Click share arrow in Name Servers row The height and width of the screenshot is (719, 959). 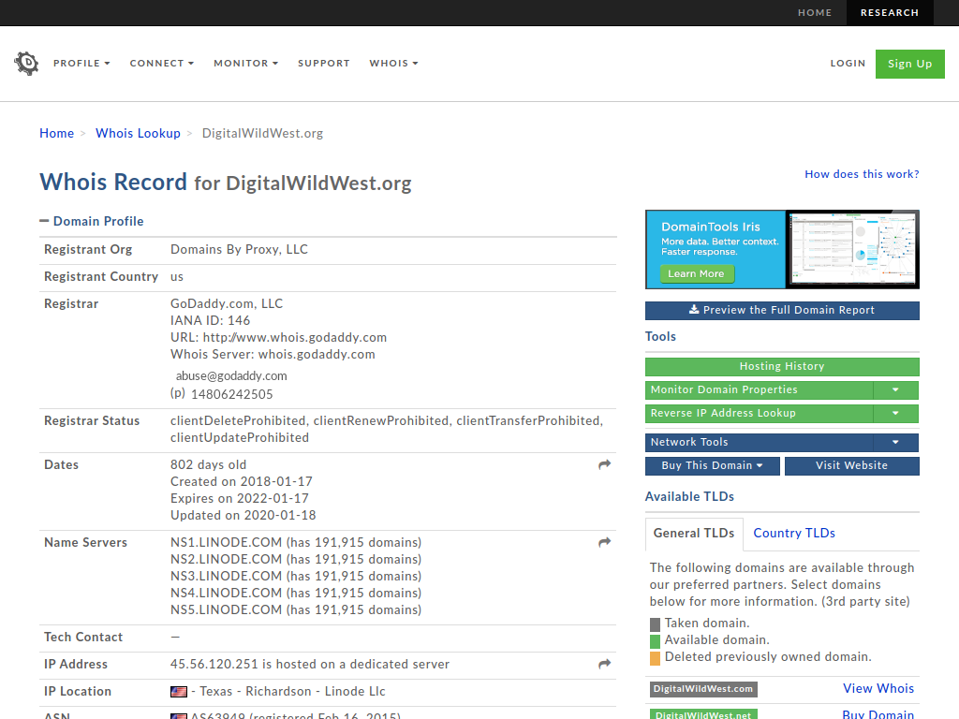(x=604, y=542)
